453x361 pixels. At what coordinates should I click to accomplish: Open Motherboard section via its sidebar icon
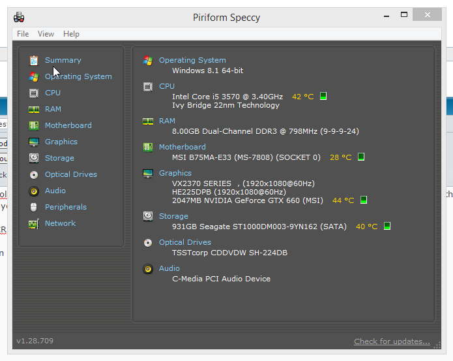click(34, 125)
